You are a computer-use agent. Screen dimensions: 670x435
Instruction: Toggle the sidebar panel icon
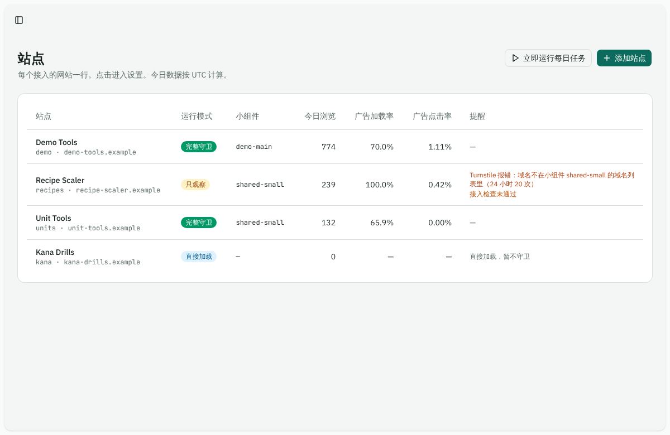pyautogui.click(x=19, y=20)
